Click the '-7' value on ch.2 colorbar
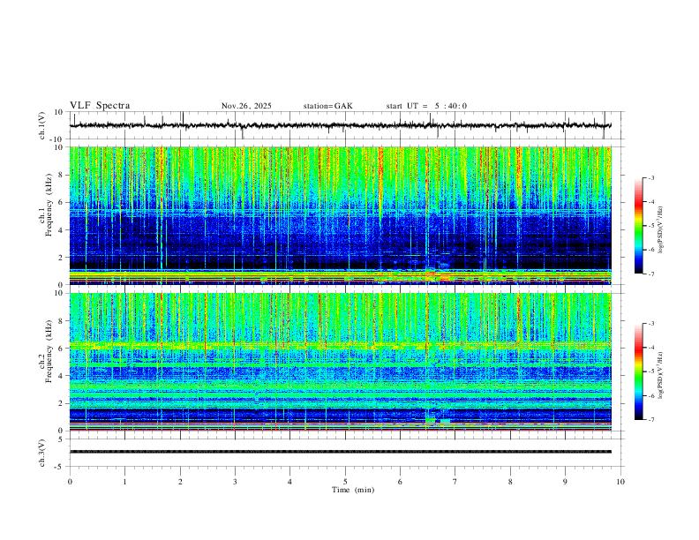 point(650,420)
